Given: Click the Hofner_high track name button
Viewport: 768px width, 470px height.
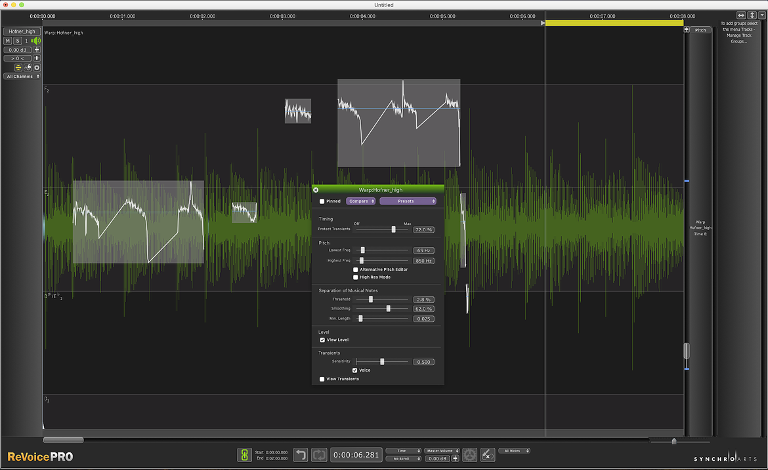Looking at the screenshot, I should (22, 31).
